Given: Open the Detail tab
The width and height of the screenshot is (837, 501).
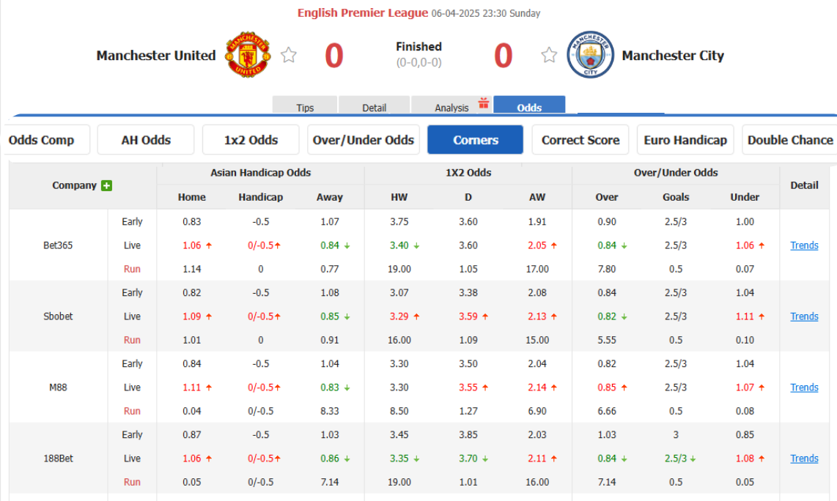Looking at the screenshot, I should 374,108.
